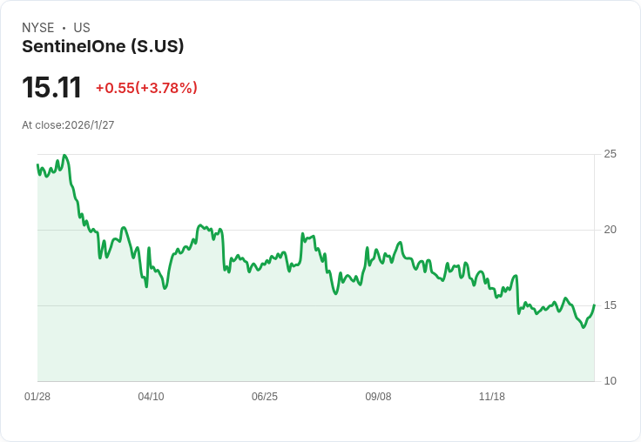Click the +0.55(+3.78%) price change text
The width and height of the screenshot is (641, 442).
coord(146,88)
